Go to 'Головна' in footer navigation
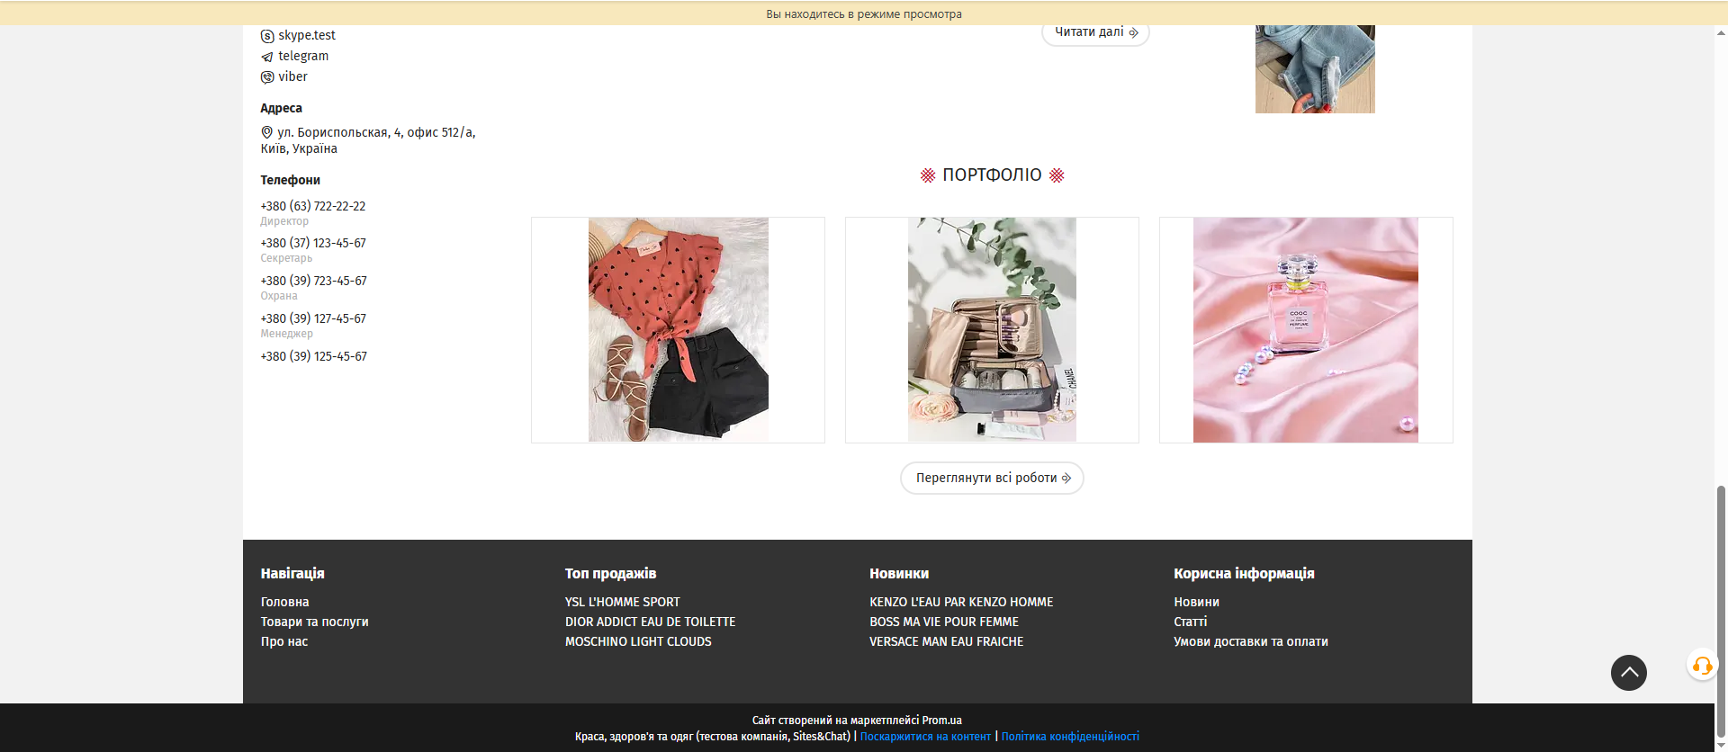The height and width of the screenshot is (752, 1728). [284, 602]
